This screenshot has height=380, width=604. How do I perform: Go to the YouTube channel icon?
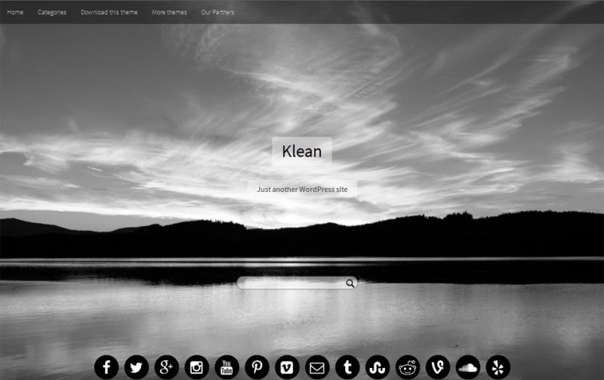(x=226, y=367)
